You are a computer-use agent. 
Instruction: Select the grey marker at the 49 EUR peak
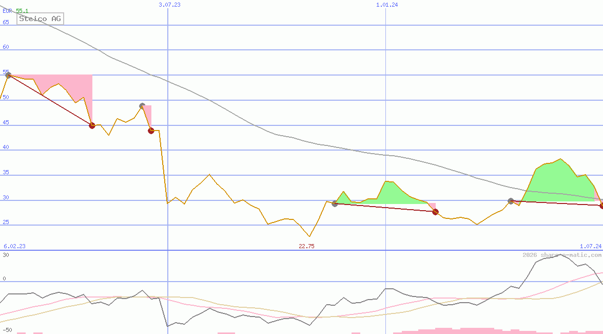[142, 106]
